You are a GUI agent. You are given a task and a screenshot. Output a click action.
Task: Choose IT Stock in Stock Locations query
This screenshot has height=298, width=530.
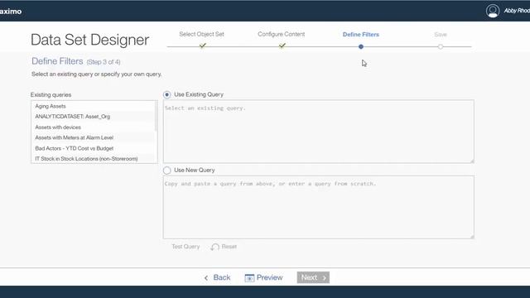[x=93, y=159]
